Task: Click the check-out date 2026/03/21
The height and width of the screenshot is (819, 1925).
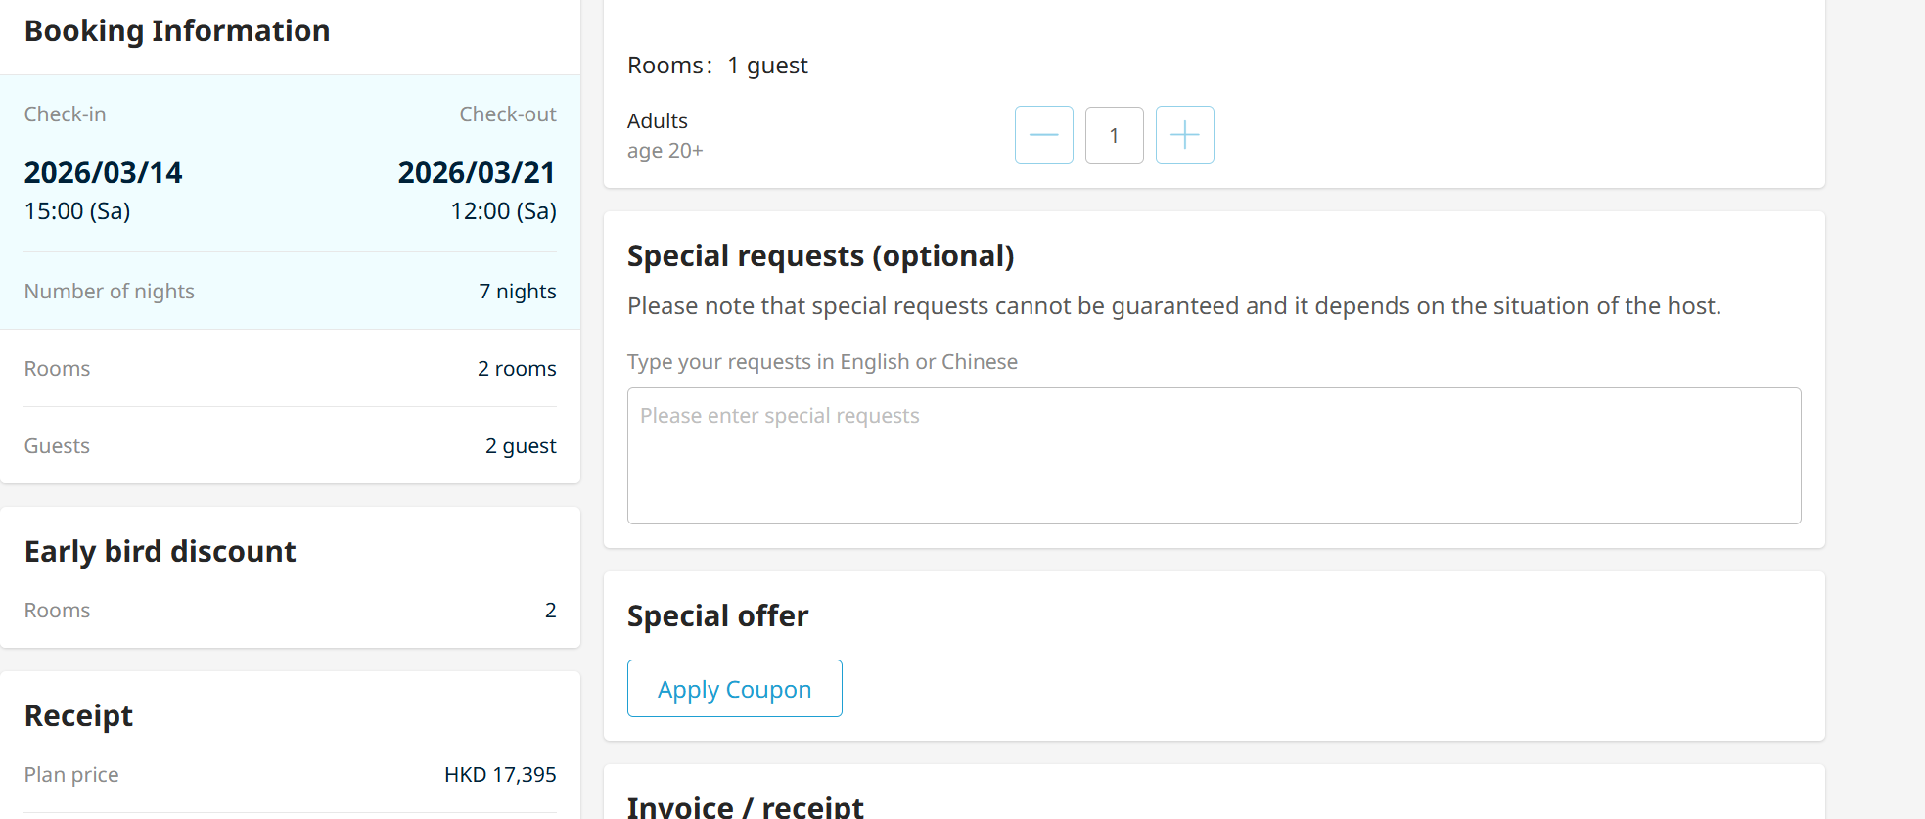Action: pyautogui.click(x=477, y=173)
